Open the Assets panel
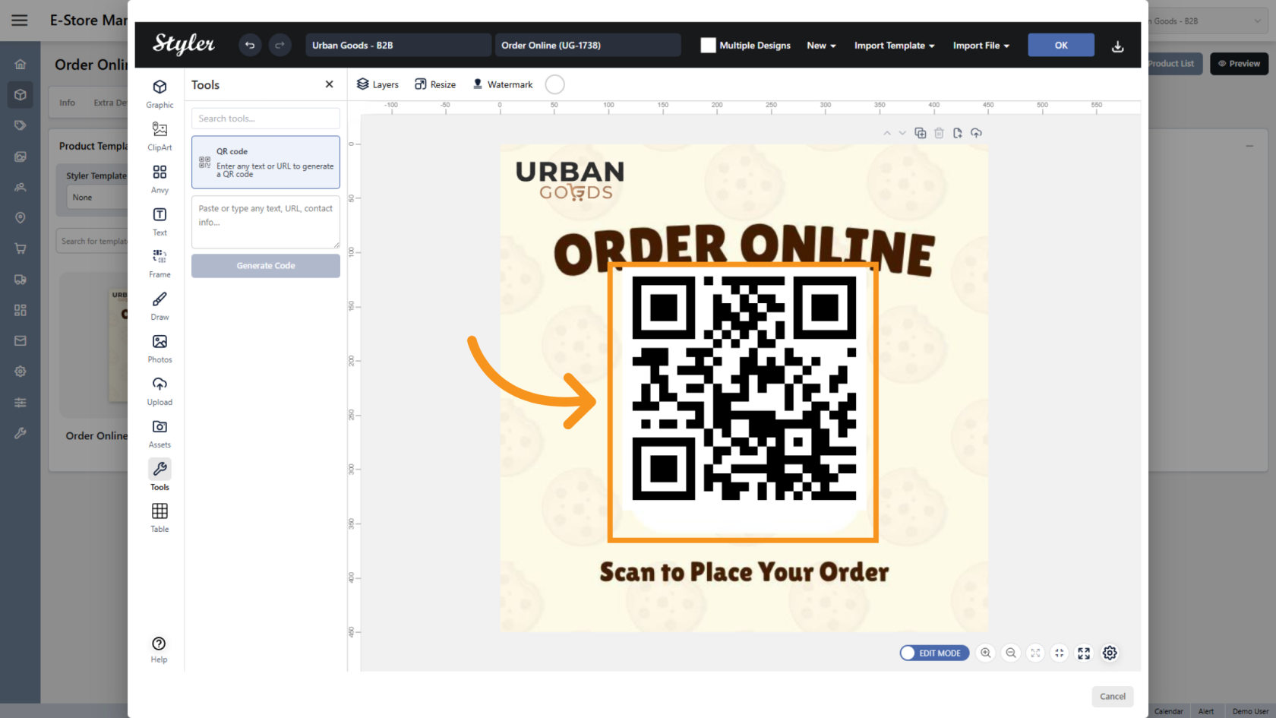 [x=159, y=433]
